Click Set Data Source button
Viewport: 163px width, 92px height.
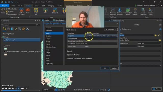(111, 29)
